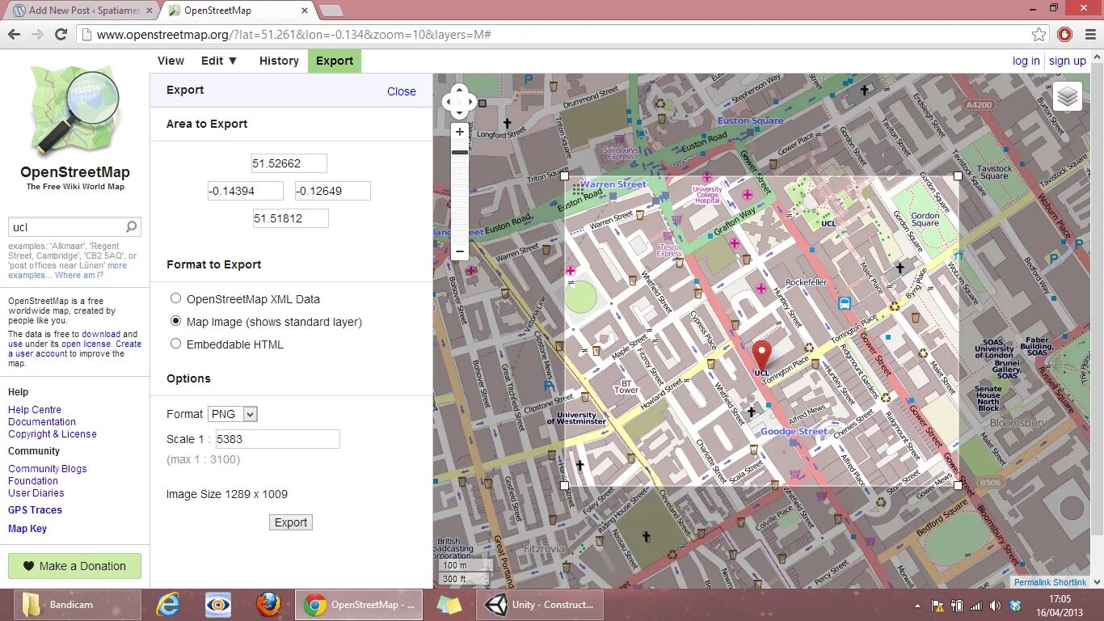Click the red UCL location marker
1104x621 pixels.
pyautogui.click(x=762, y=355)
